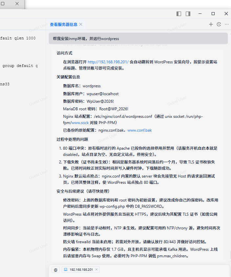The image size is (231, 277).
Task: Click the 时间同步 recommendation paragraph
Action: 142,231
